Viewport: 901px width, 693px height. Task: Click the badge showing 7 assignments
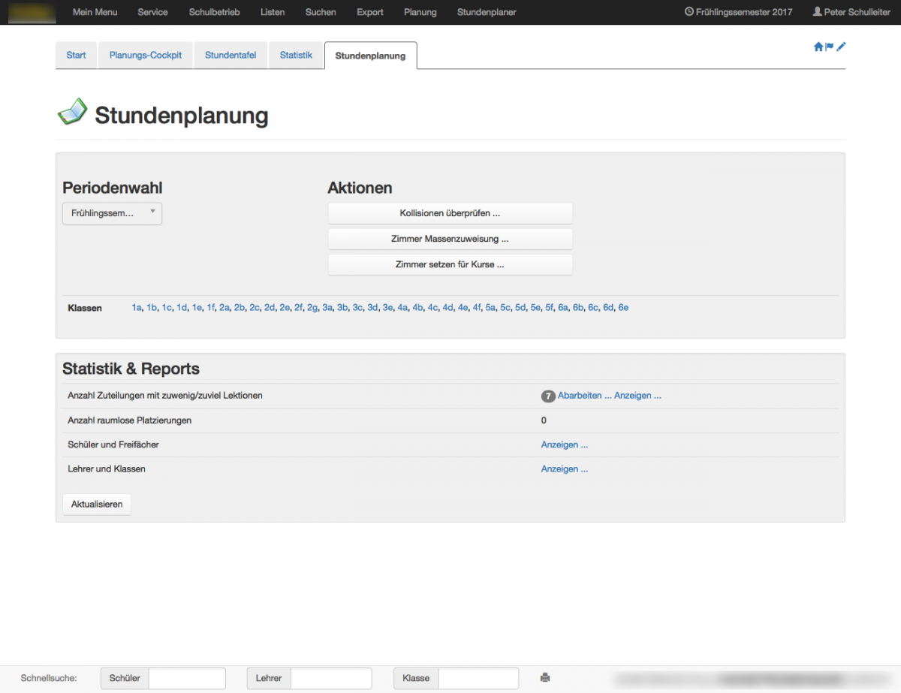click(x=548, y=396)
